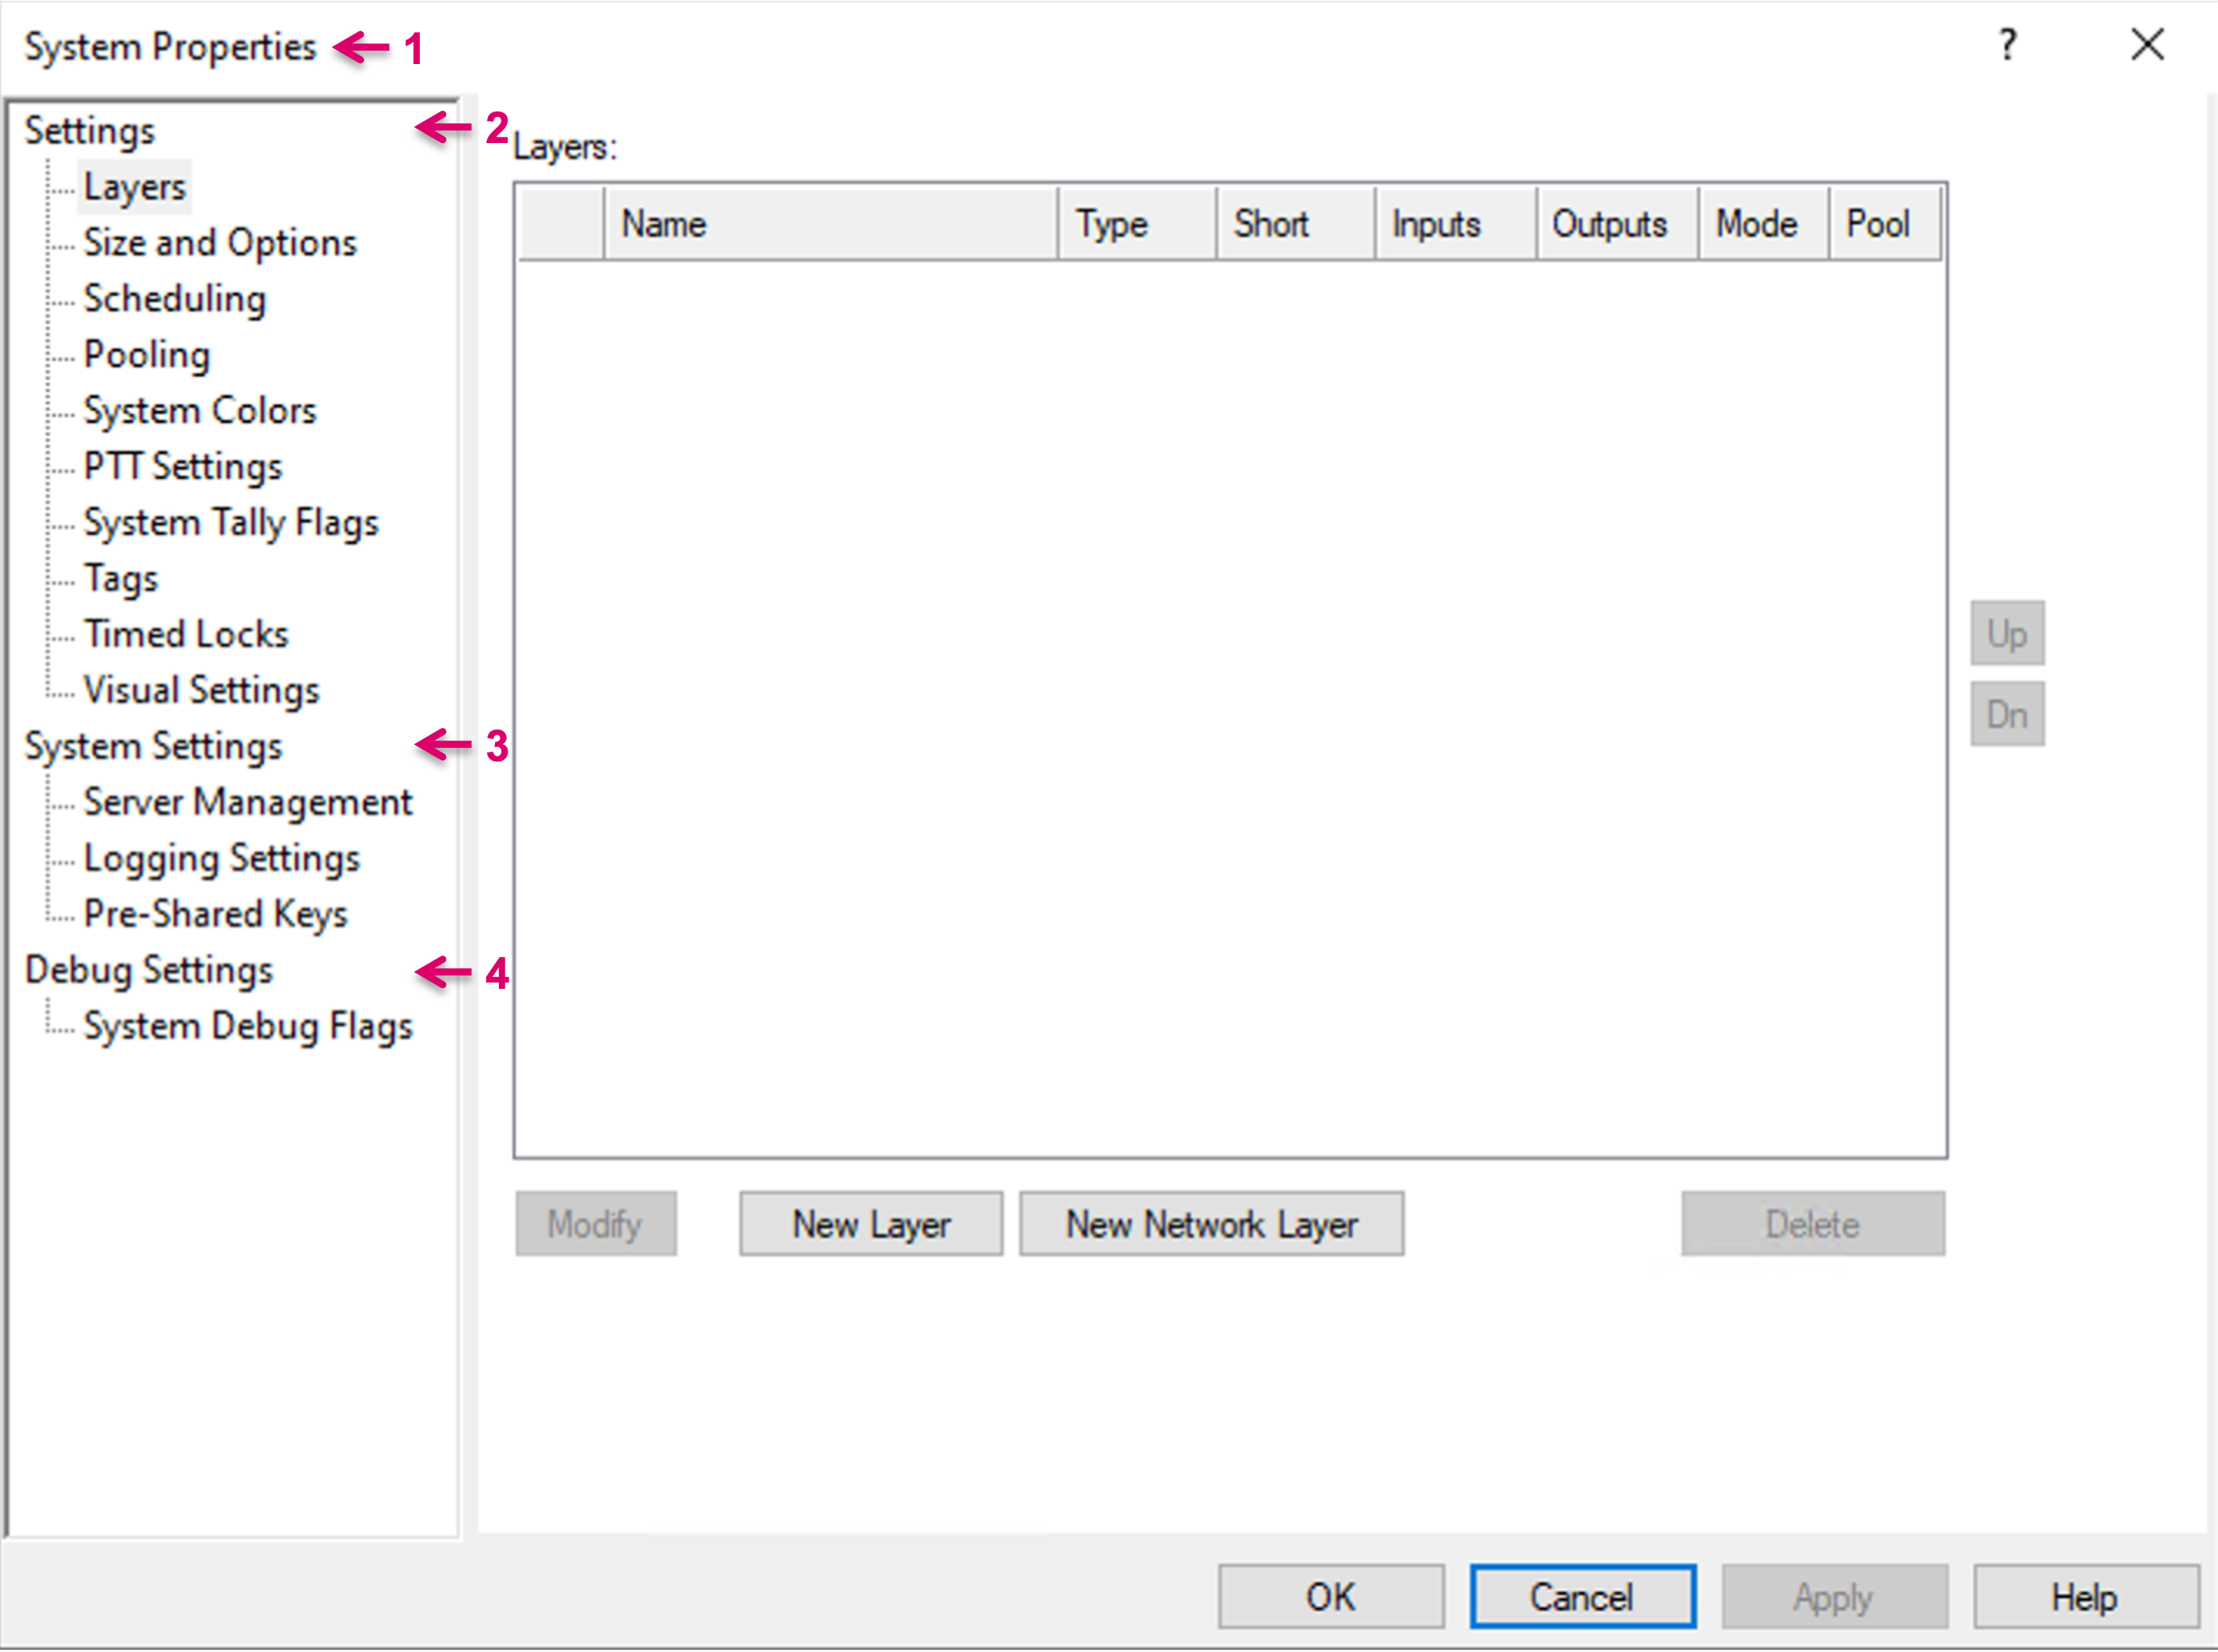The width and height of the screenshot is (2218, 1652).
Task: Open the Scheduling settings page
Action: click(x=174, y=299)
